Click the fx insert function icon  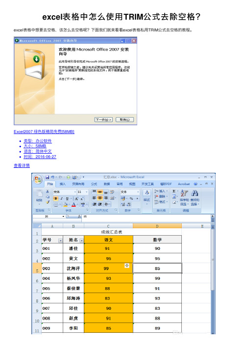point(79,216)
